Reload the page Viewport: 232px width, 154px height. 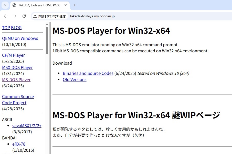(x=24, y=16)
